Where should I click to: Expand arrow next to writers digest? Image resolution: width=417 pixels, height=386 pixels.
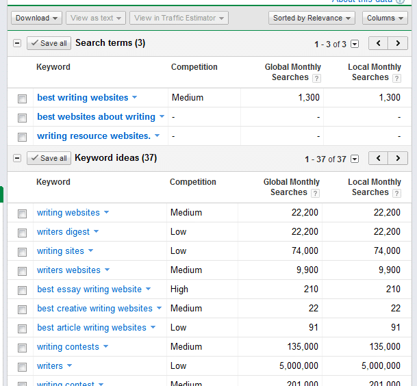click(96, 231)
